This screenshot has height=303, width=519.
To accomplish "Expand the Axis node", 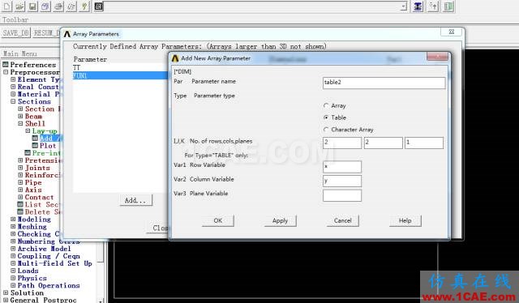I will 20,190.
